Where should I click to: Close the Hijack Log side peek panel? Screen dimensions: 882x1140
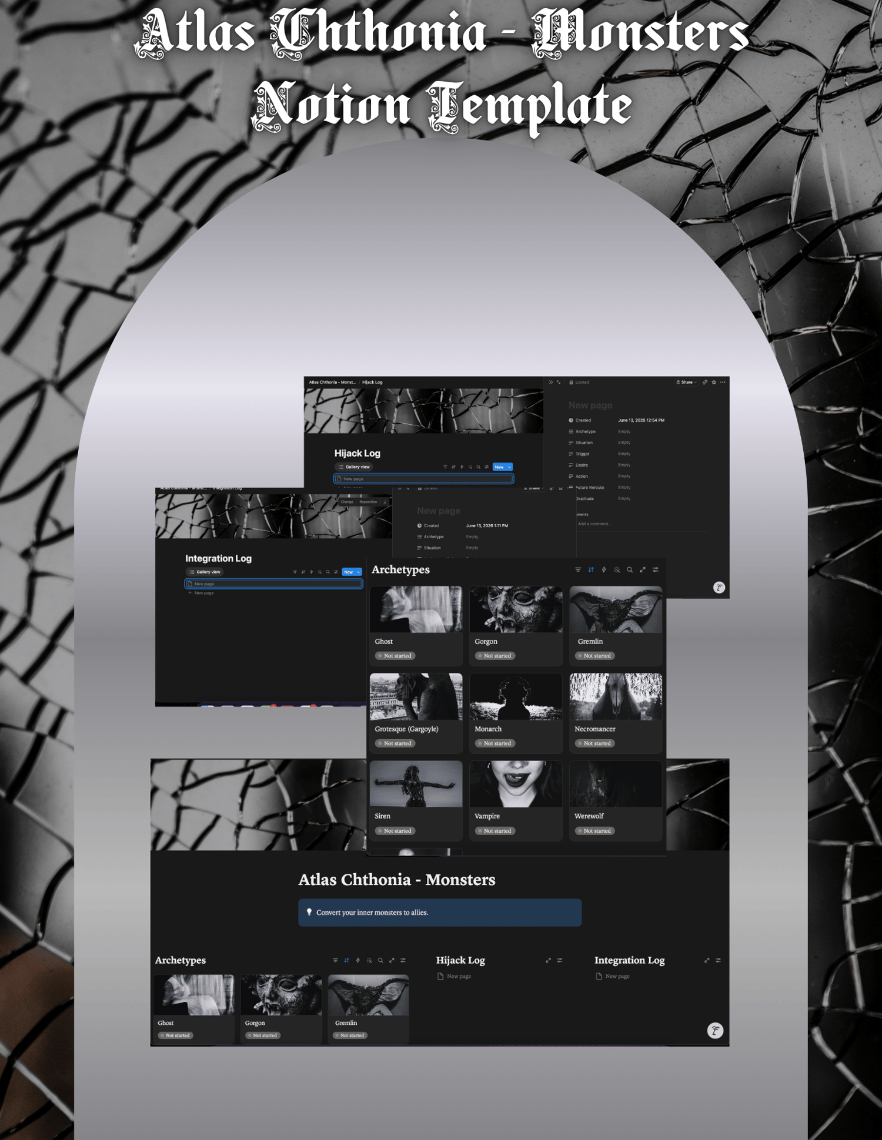551,382
